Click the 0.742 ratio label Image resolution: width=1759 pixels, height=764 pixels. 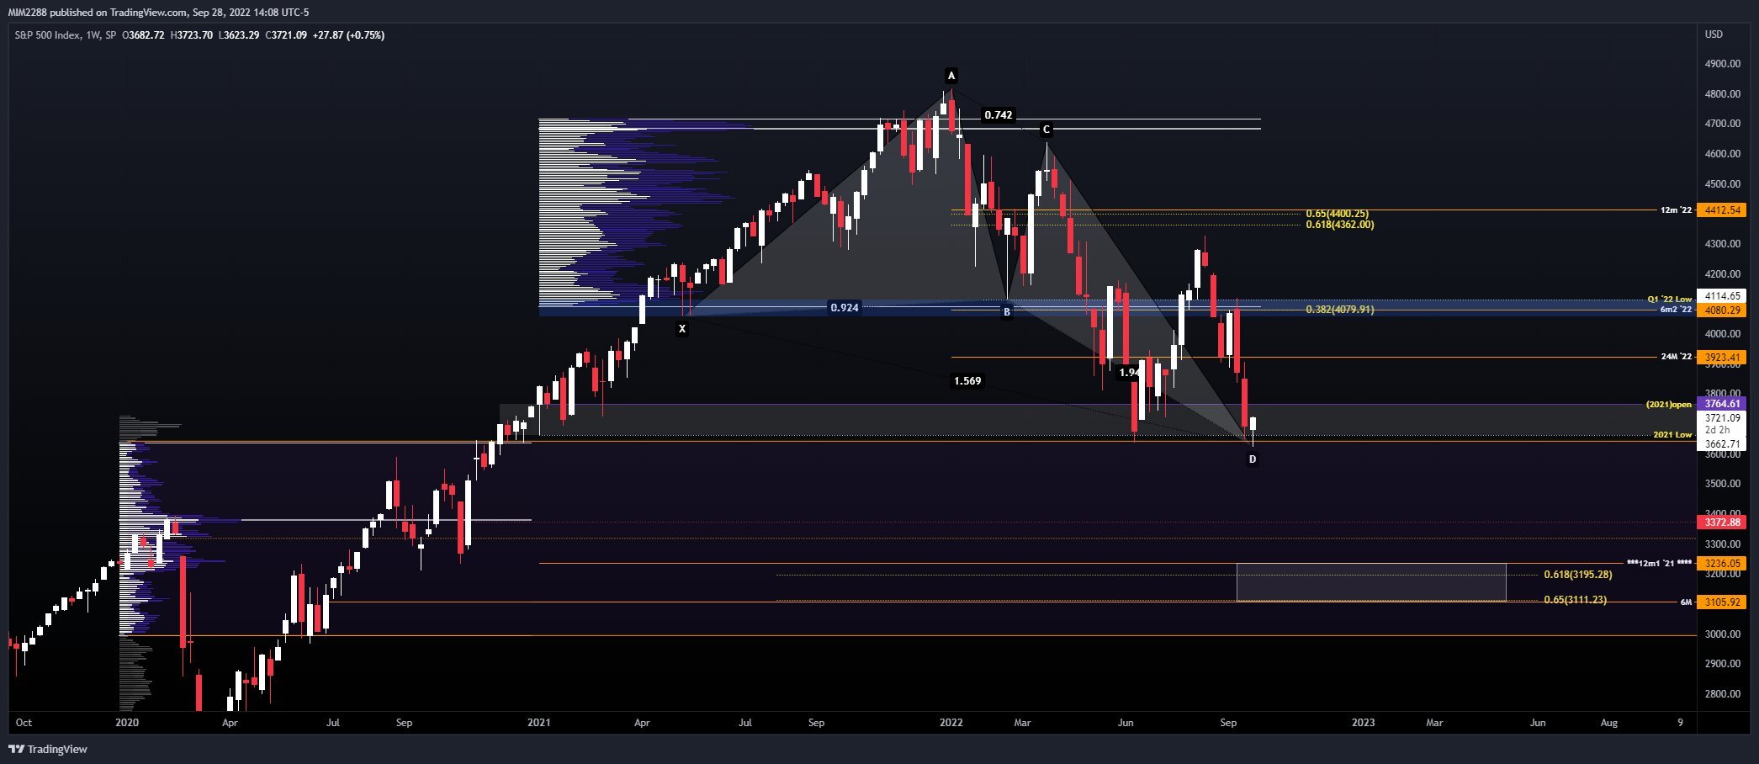click(999, 114)
